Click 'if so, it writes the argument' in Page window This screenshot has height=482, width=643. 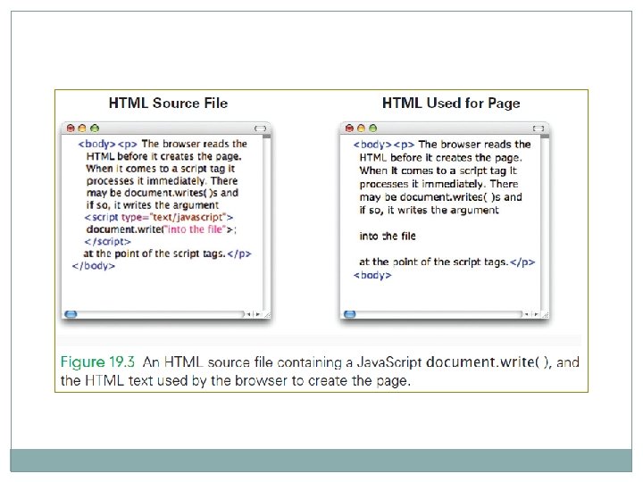click(429, 210)
